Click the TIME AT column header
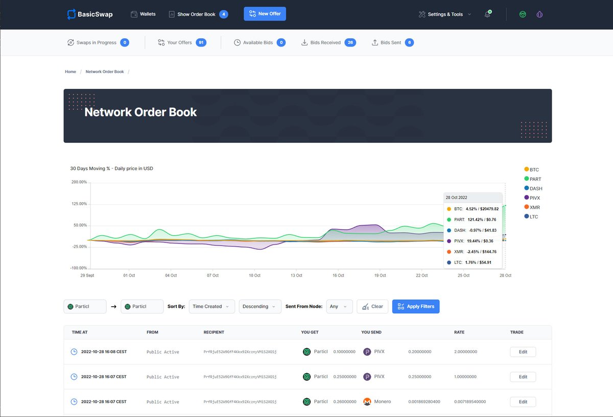 [x=80, y=332]
